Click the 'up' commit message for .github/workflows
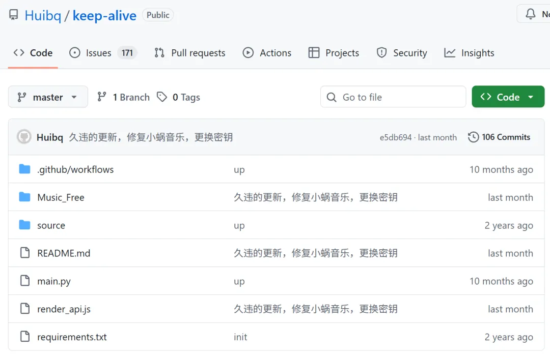The height and width of the screenshot is (356, 550). point(239,170)
